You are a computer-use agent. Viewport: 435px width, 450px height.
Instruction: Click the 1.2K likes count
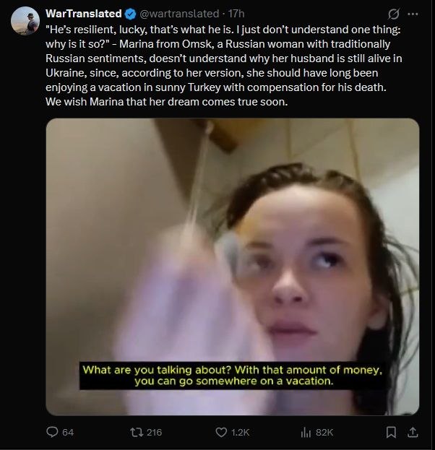(240, 432)
